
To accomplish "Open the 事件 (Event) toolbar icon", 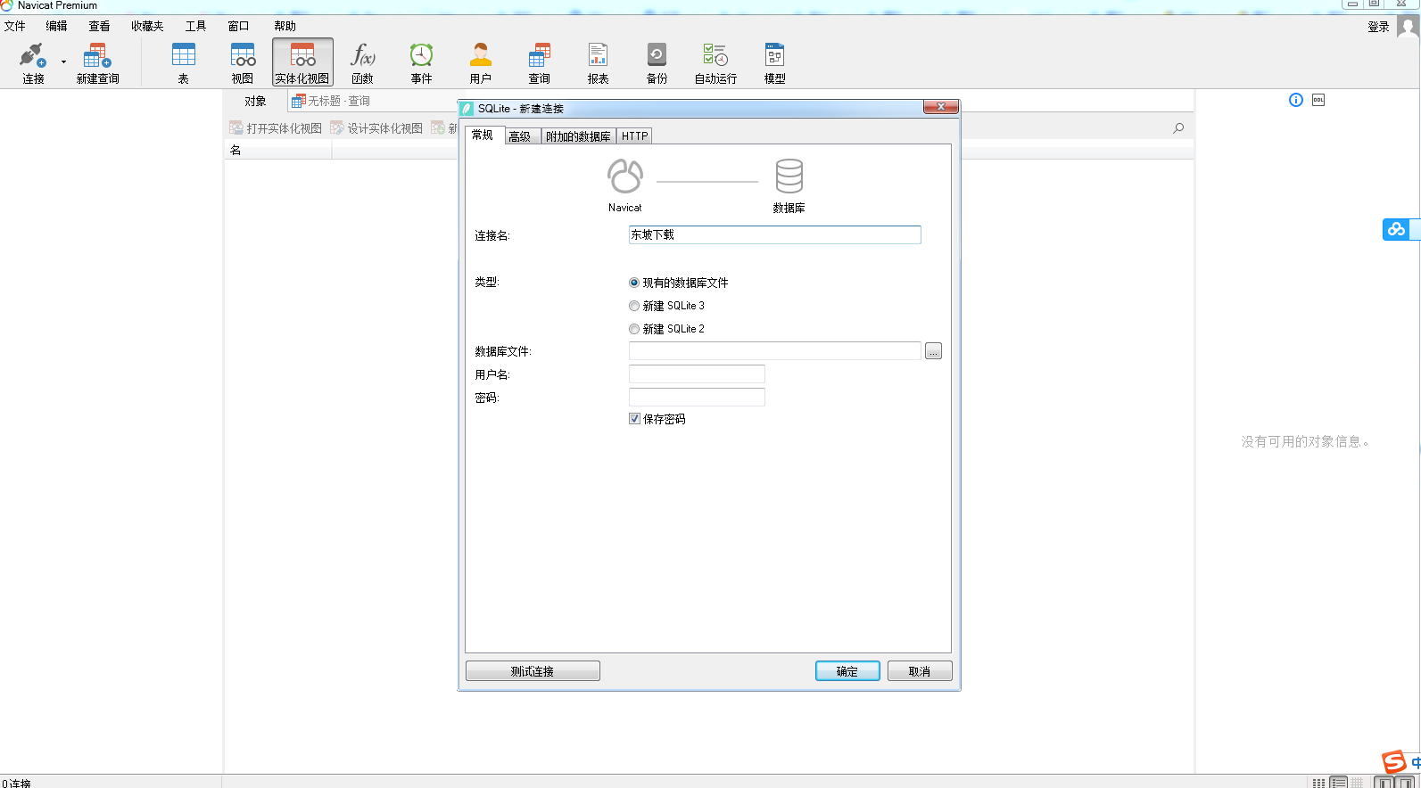I will pos(421,63).
